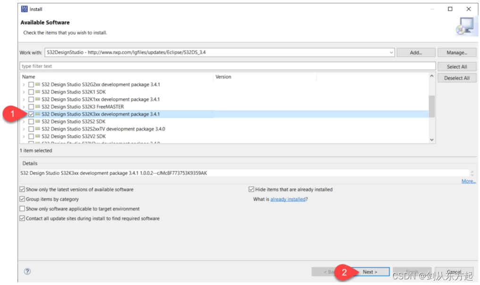Image resolution: width=480 pixels, height=285 pixels.
Task: Select S32 Design Studio S32K1 SDK row text
Action: click(74, 92)
